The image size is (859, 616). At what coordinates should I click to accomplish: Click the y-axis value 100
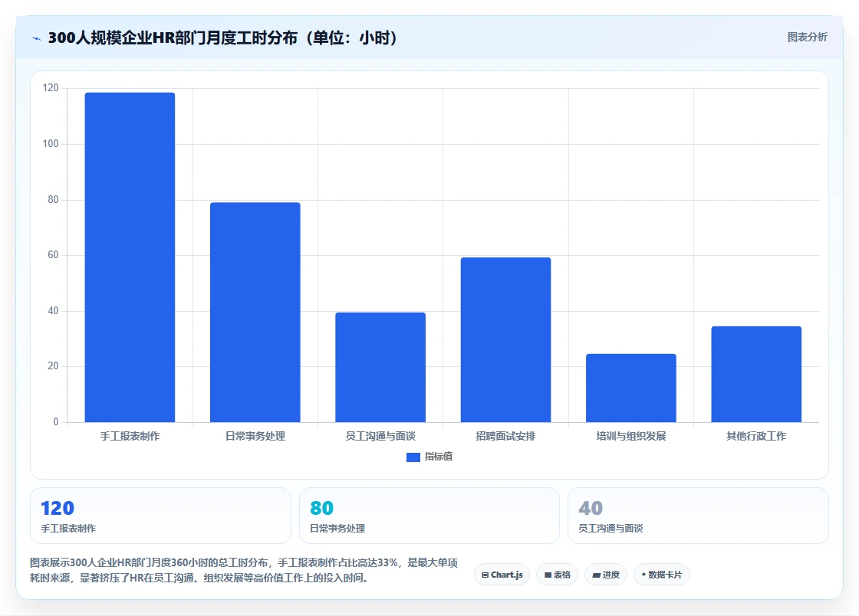coord(51,143)
